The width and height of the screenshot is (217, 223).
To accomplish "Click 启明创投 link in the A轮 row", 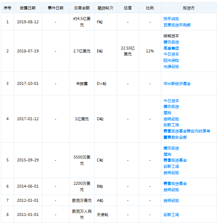I will (171, 201).
